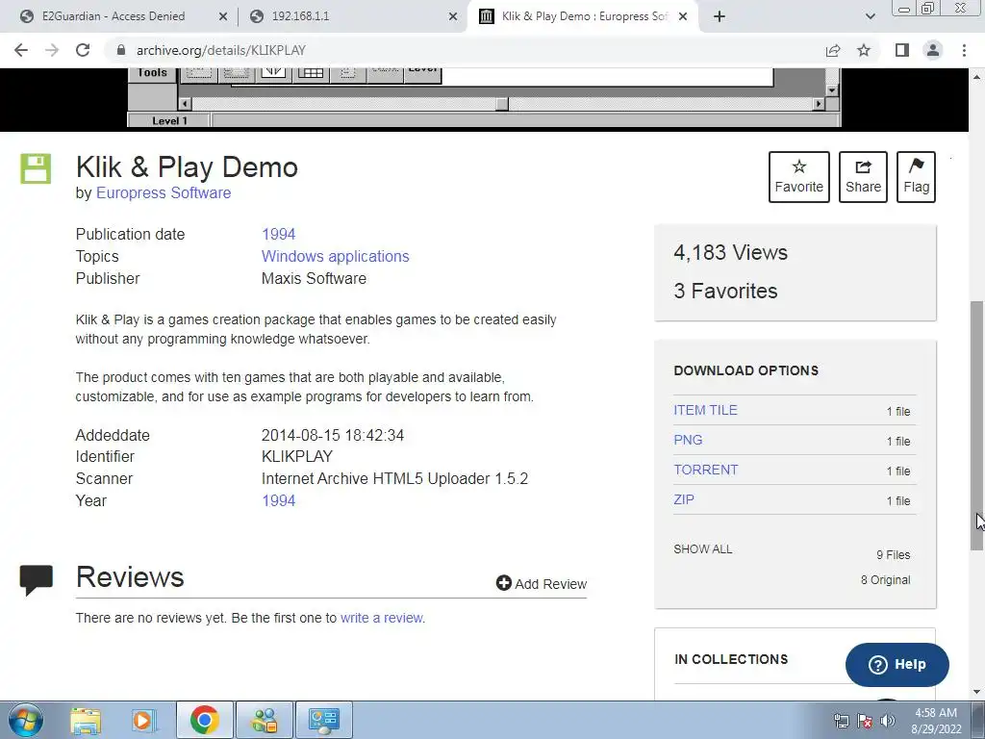Viewport: 985px width, 739px height.
Task: Open the browser share page icon
Action: point(833,50)
